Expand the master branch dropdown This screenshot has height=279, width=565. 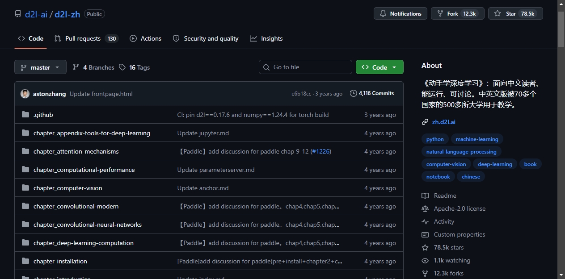point(40,67)
